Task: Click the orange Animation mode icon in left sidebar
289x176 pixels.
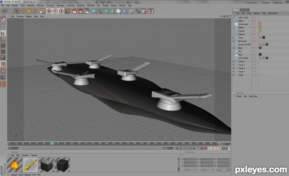Action: (x=3, y=84)
